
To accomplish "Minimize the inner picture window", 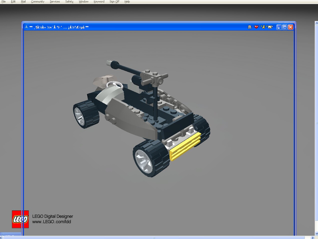I will [x=279, y=27].
